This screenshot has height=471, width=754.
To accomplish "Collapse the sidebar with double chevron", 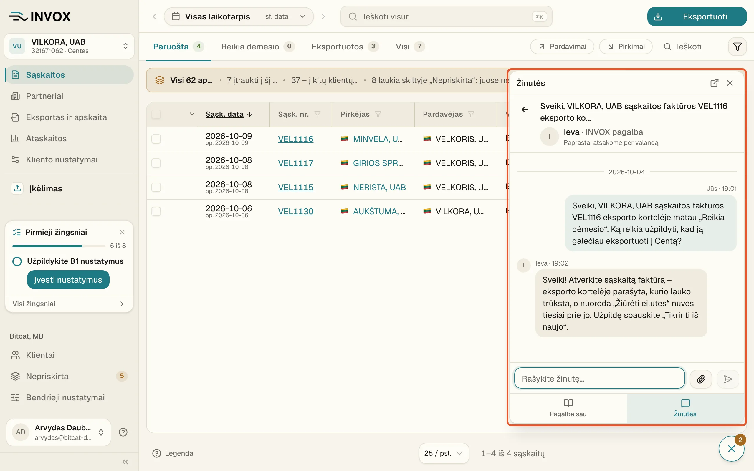I will 125,462.
